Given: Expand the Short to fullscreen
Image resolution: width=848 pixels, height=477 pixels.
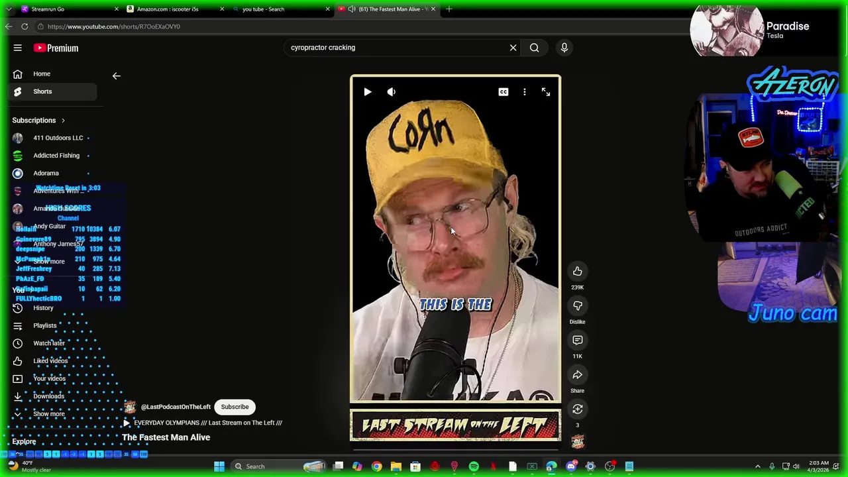Looking at the screenshot, I should 546,92.
